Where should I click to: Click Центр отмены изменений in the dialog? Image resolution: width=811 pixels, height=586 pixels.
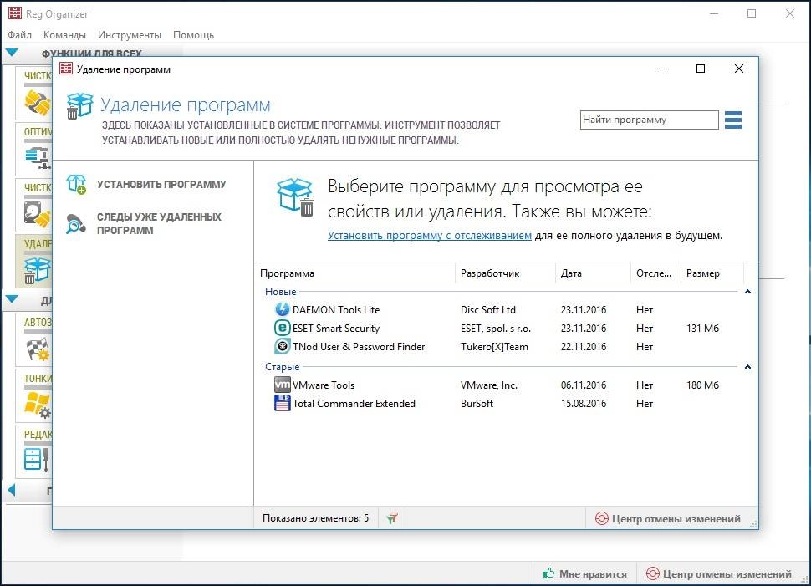676,518
